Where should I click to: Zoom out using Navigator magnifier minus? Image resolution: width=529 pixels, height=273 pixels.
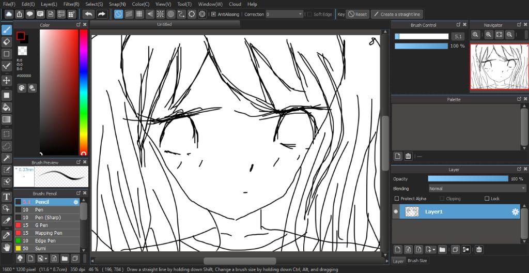pos(510,35)
